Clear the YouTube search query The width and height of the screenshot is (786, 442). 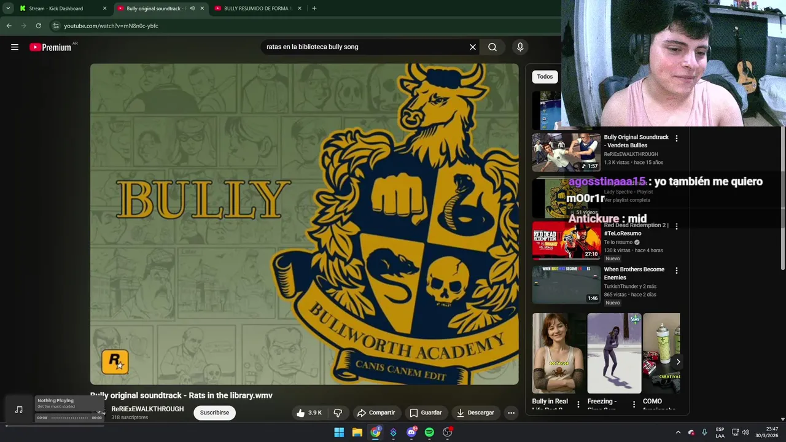point(473,47)
